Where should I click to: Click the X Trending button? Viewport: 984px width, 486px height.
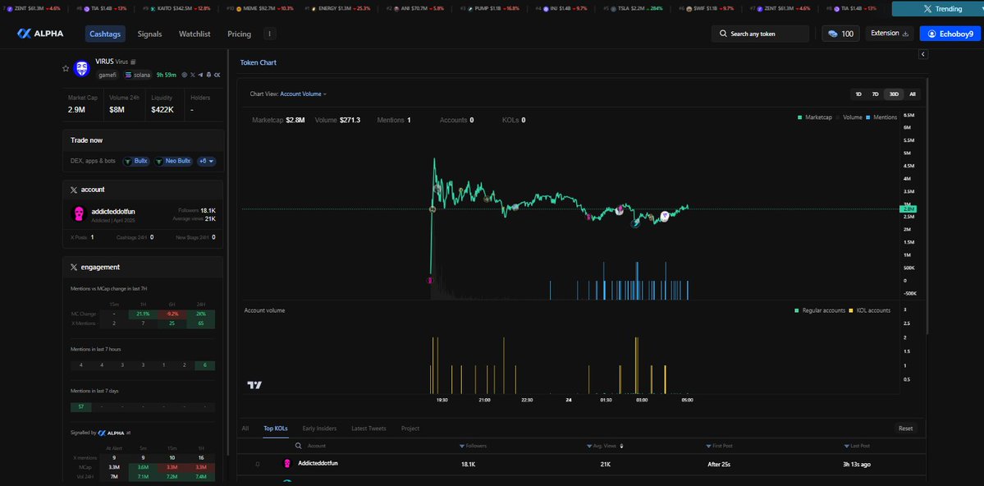(x=937, y=9)
